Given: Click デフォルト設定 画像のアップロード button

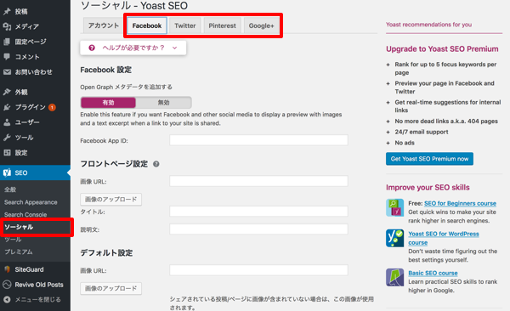Looking at the screenshot, I should 110,288.
